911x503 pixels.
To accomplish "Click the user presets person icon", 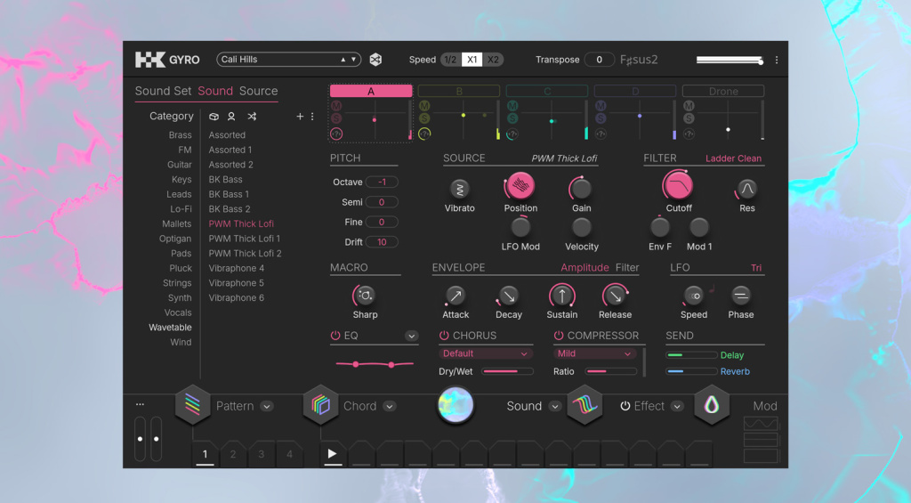I will 231,117.
